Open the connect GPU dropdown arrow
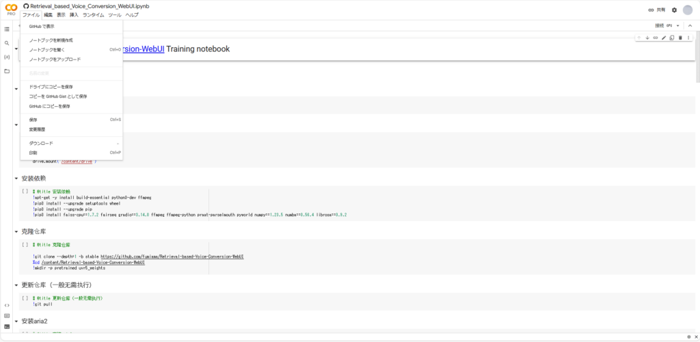 (677, 26)
